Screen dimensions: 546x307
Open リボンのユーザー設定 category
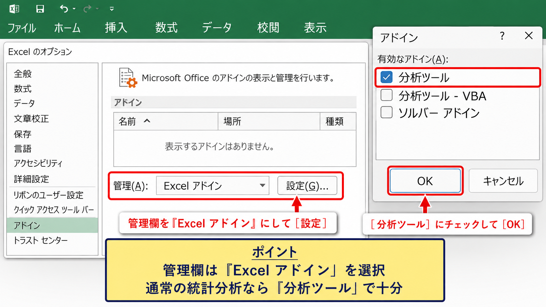point(52,195)
